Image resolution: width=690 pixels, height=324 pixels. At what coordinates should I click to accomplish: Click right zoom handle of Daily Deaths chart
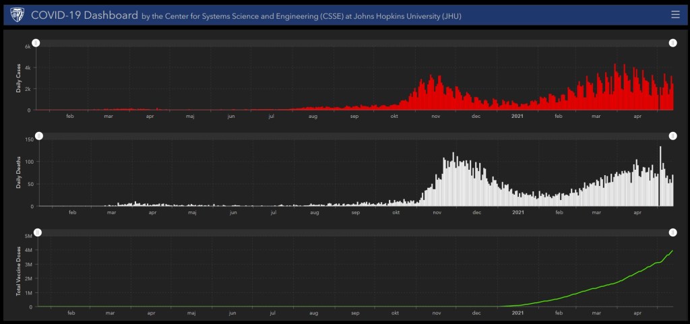click(x=672, y=136)
